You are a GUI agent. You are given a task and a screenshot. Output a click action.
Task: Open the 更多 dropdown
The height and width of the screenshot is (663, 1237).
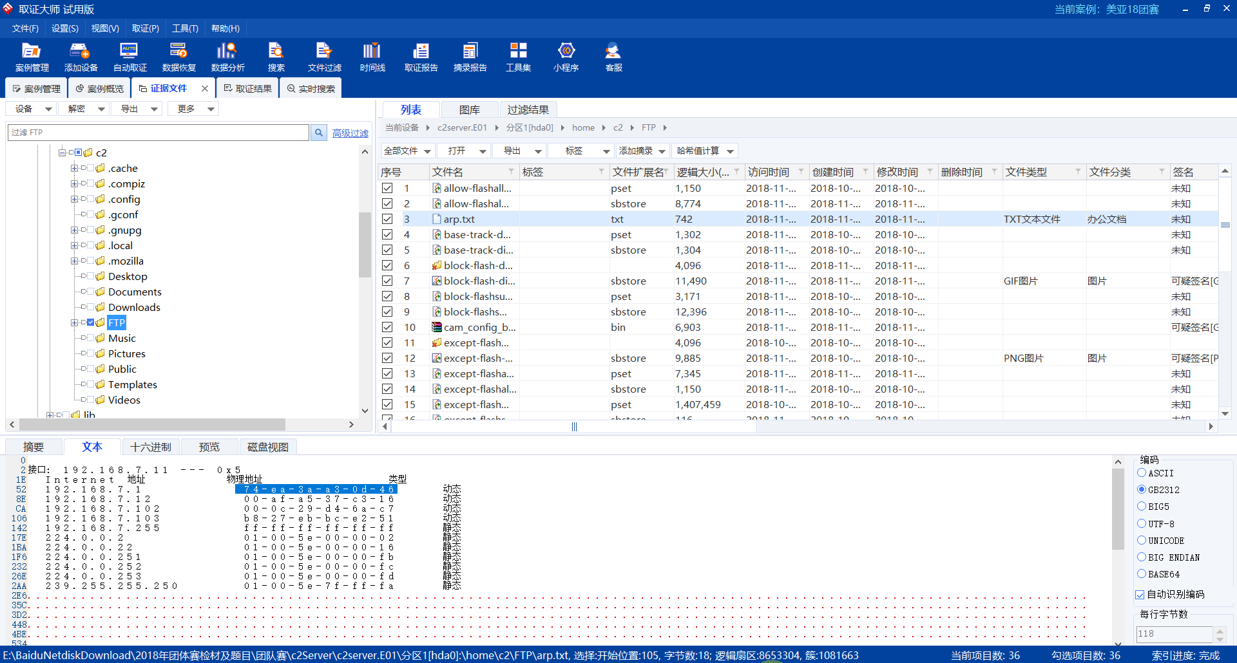click(x=193, y=109)
